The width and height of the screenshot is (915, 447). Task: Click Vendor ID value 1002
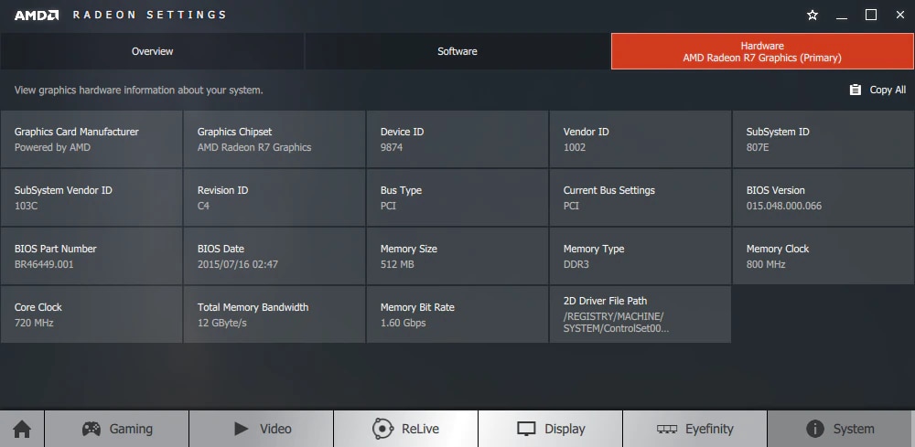point(575,147)
